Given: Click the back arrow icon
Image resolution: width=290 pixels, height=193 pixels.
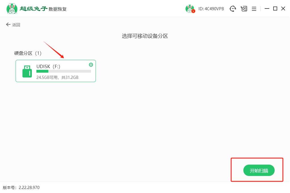Looking at the screenshot, I should click(x=8, y=25).
